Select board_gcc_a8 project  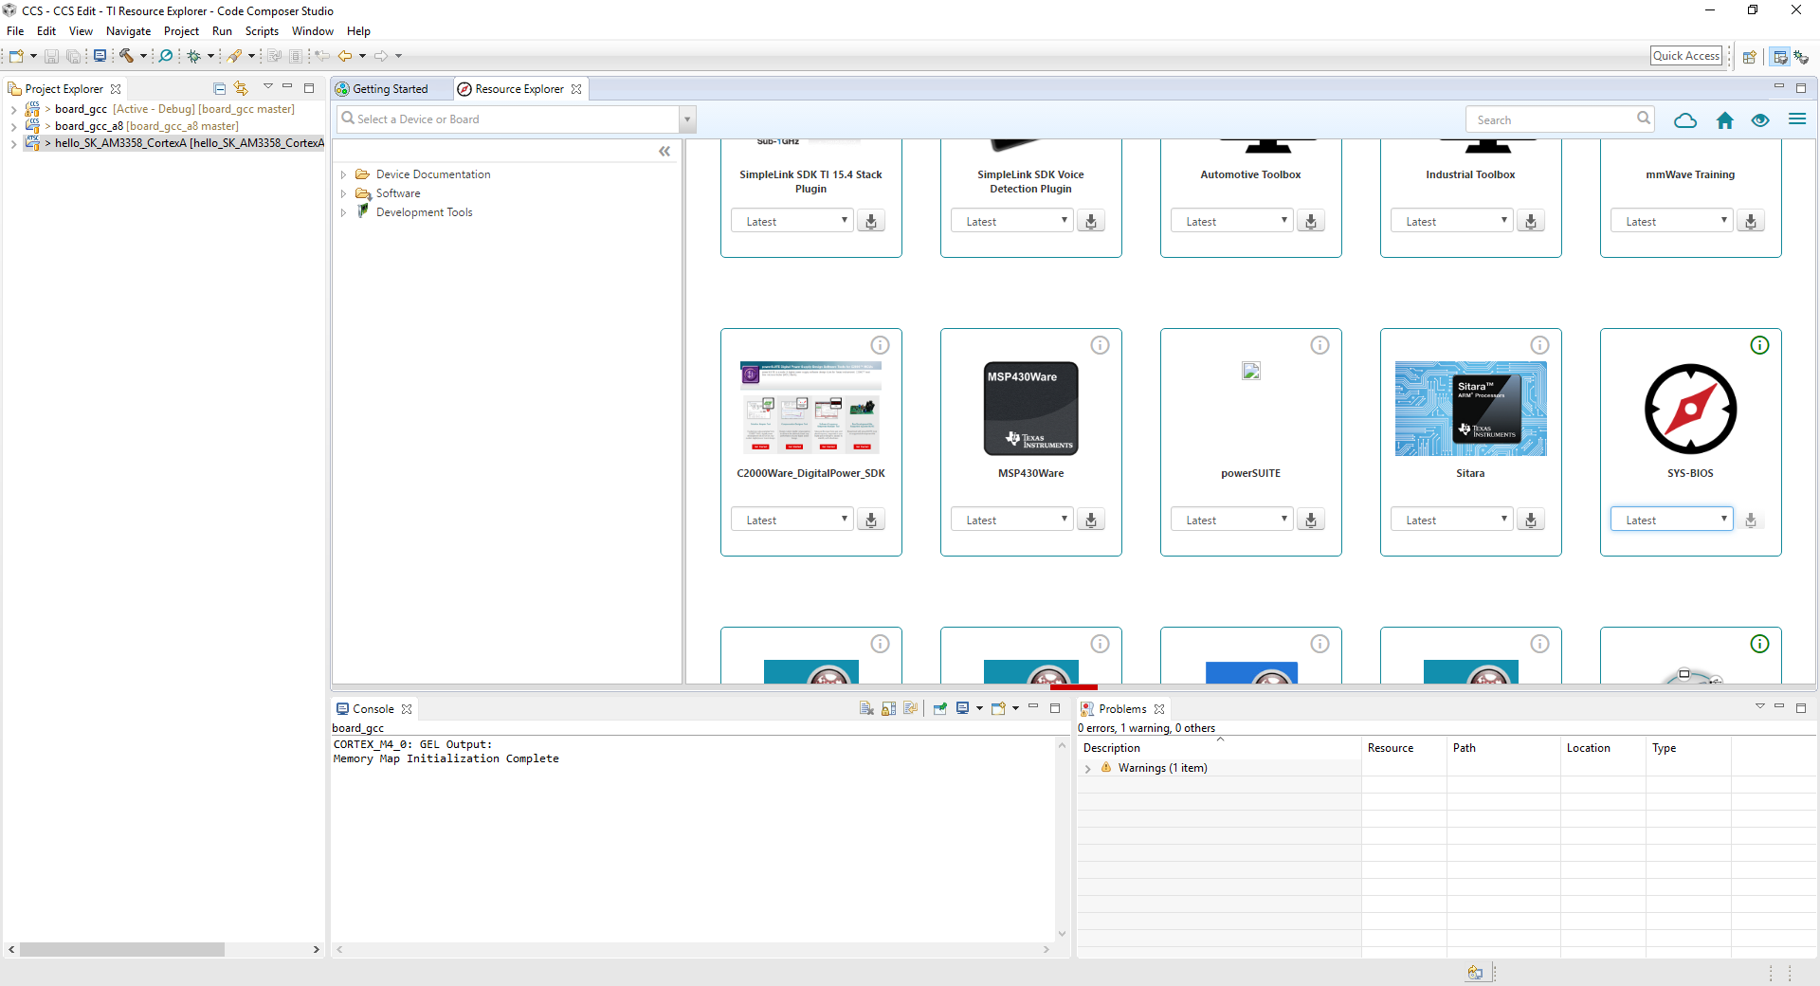click(x=147, y=126)
